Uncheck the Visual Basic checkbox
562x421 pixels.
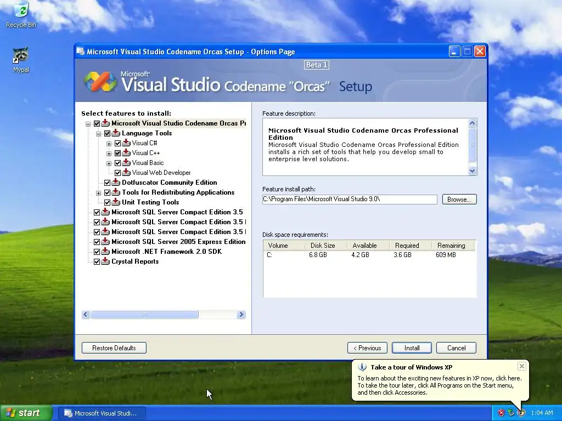click(x=117, y=163)
